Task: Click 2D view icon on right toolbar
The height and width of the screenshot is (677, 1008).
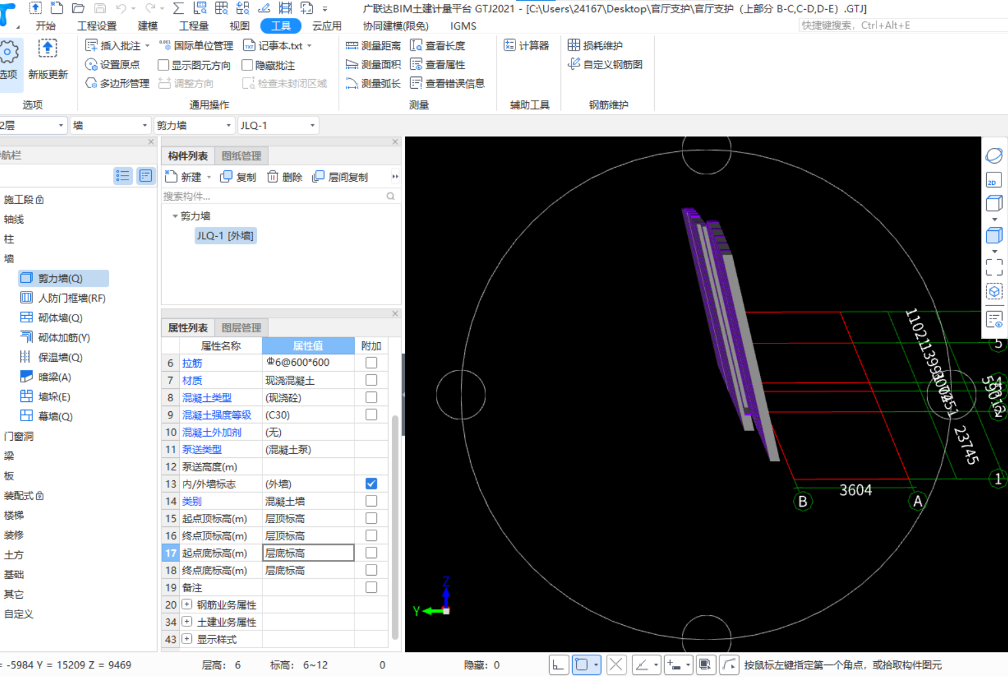Action: tap(994, 180)
